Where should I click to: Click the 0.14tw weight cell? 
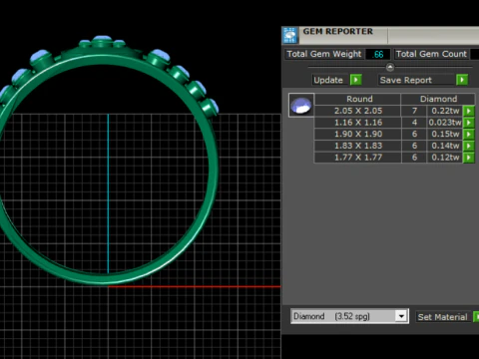point(445,146)
